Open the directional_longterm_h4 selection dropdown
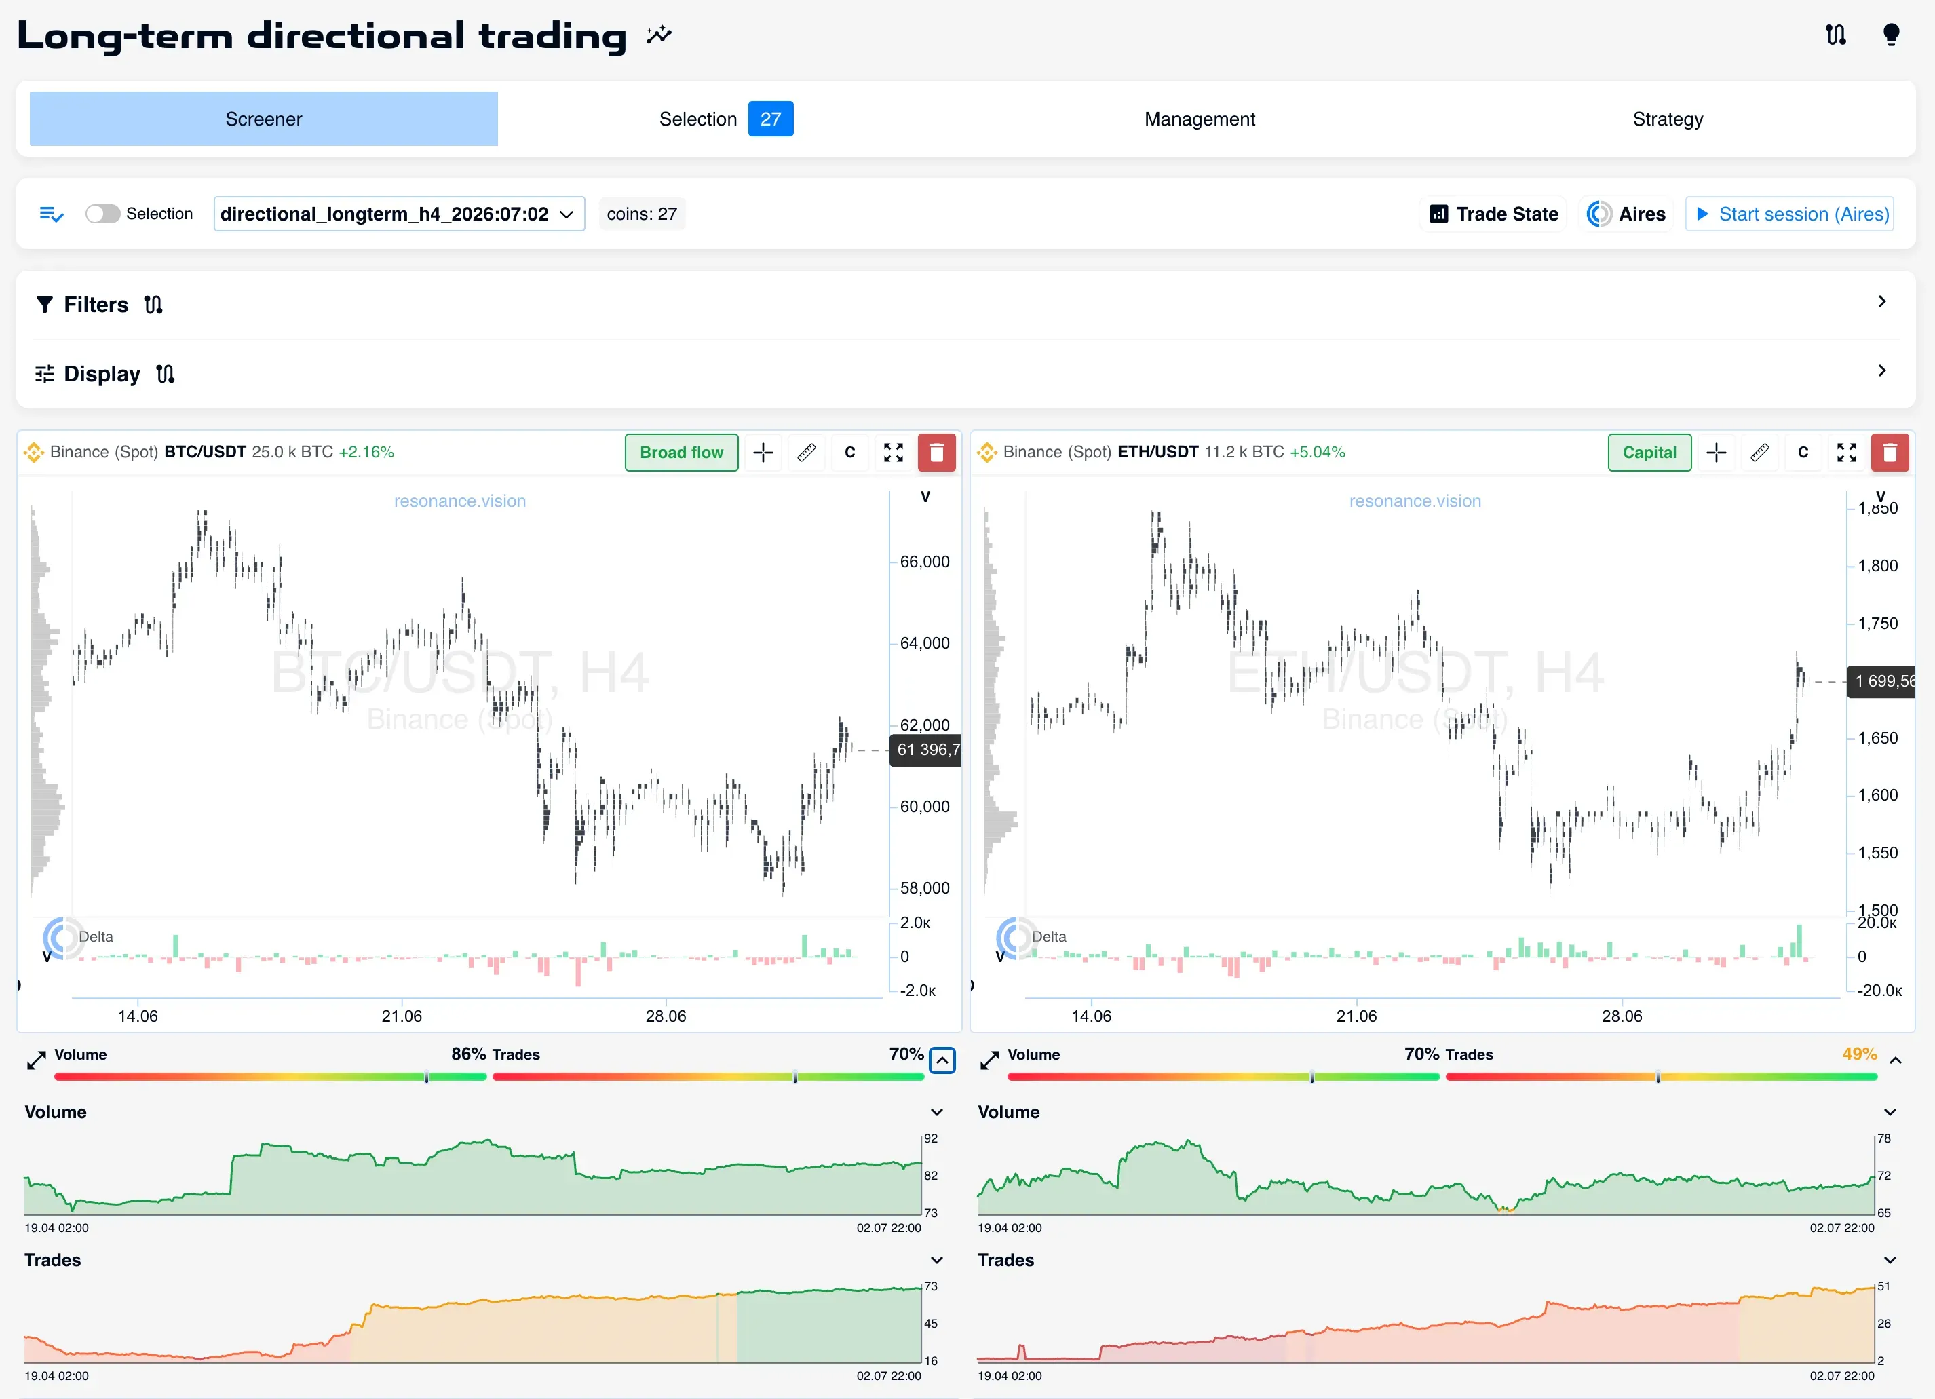Viewport: 1935px width, 1399px height. 398,214
